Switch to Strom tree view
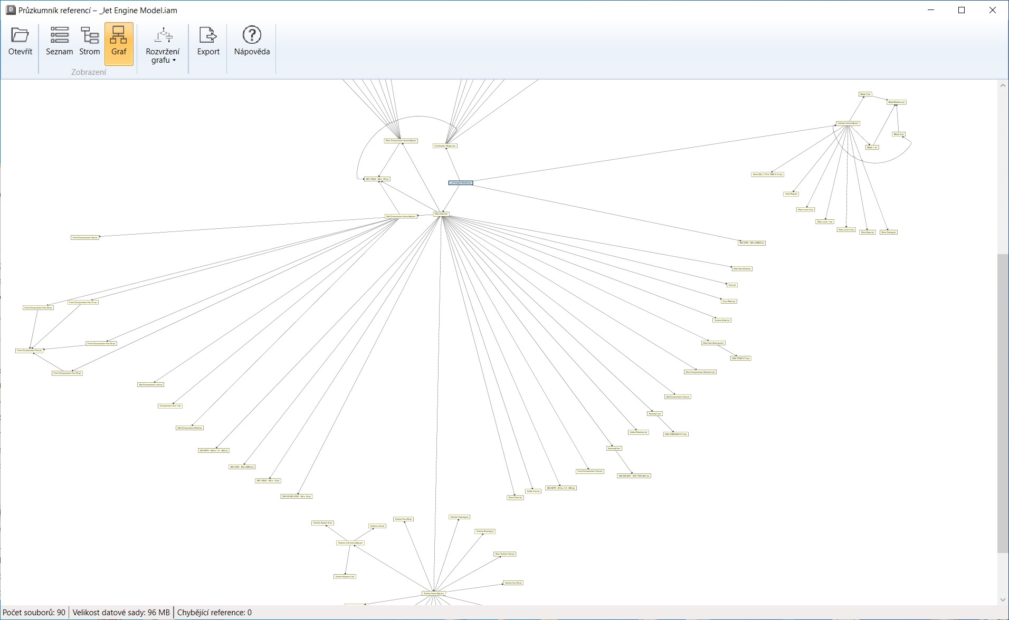Image resolution: width=1009 pixels, height=620 pixels. pos(89,42)
